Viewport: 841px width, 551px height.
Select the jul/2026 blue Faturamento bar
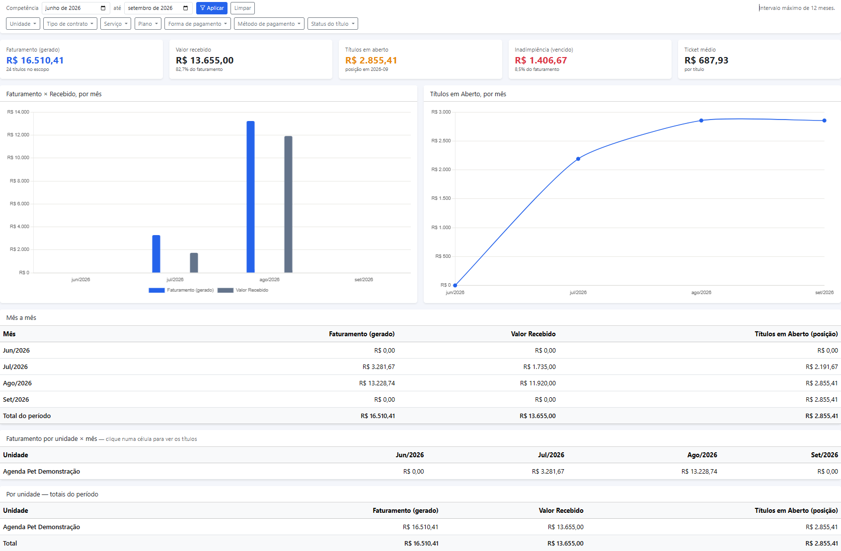coord(156,254)
